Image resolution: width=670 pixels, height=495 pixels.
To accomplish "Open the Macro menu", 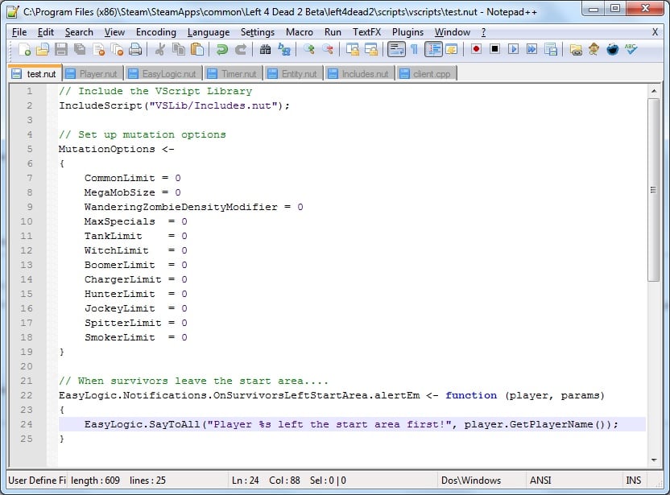I will coord(299,32).
